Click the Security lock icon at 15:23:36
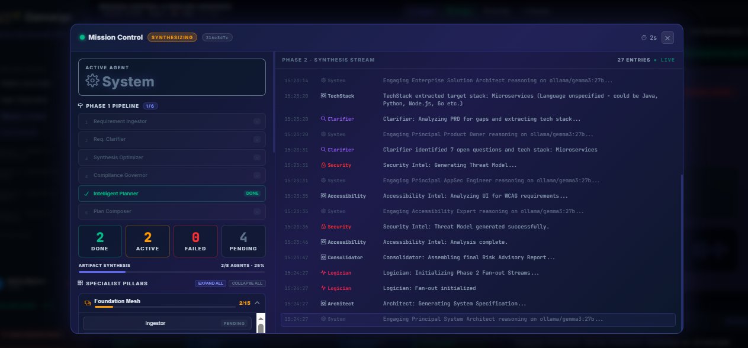Image resolution: width=748 pixels, height=348 pixels. (x=323, y=227)
